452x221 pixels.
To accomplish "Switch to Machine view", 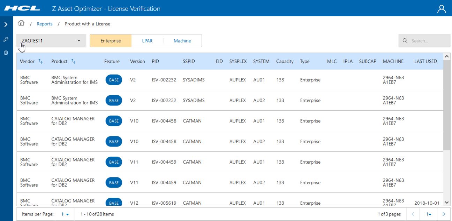I will [182, 41].
